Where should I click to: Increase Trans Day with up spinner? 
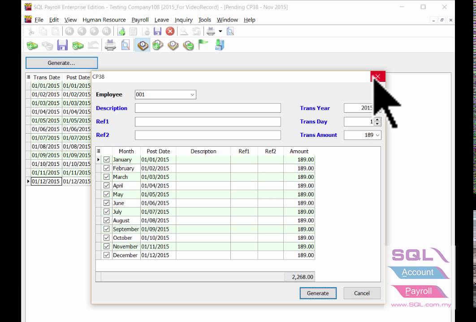click(377, 120)
